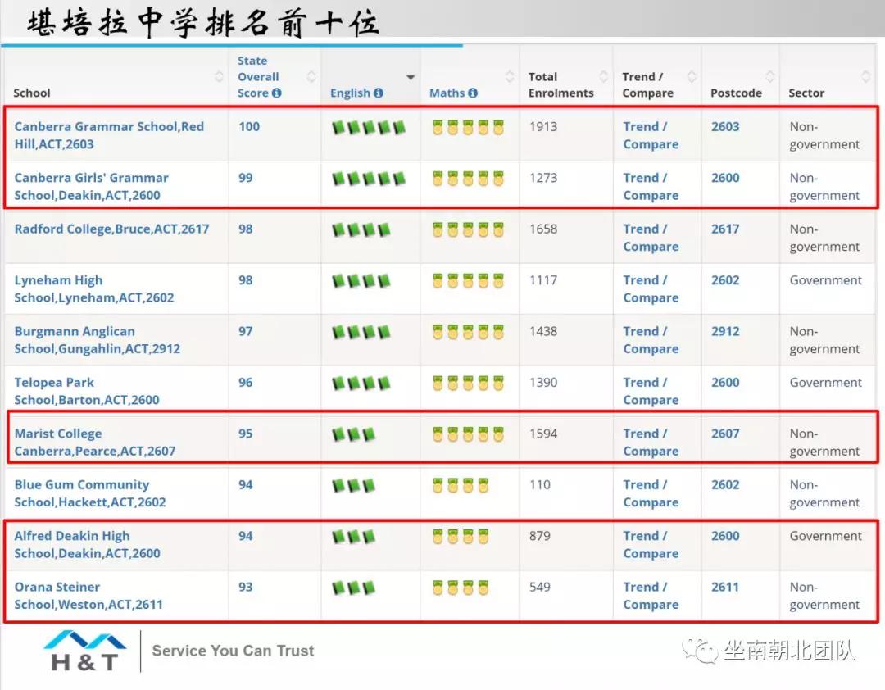Click Trend / Compare for Canberra Grammar School
885x690 pixels.
point(651,135)
